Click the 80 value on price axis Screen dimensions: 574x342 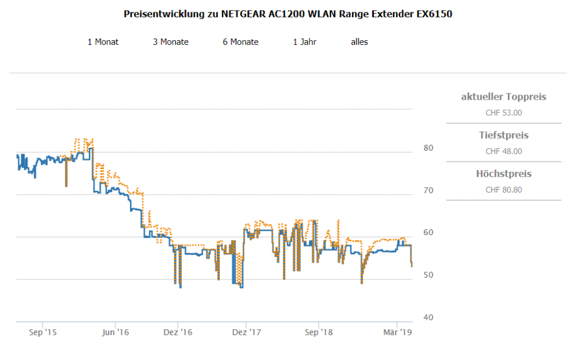coord(428,148)
